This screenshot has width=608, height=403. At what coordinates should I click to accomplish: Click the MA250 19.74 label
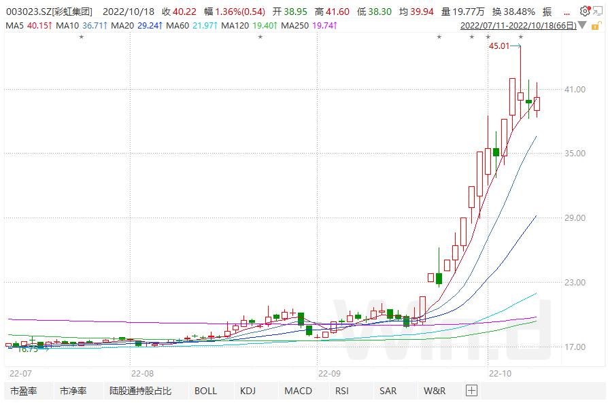(309, 26)
